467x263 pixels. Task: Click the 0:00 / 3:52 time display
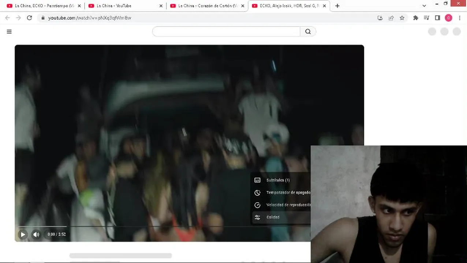pos(57,235)
